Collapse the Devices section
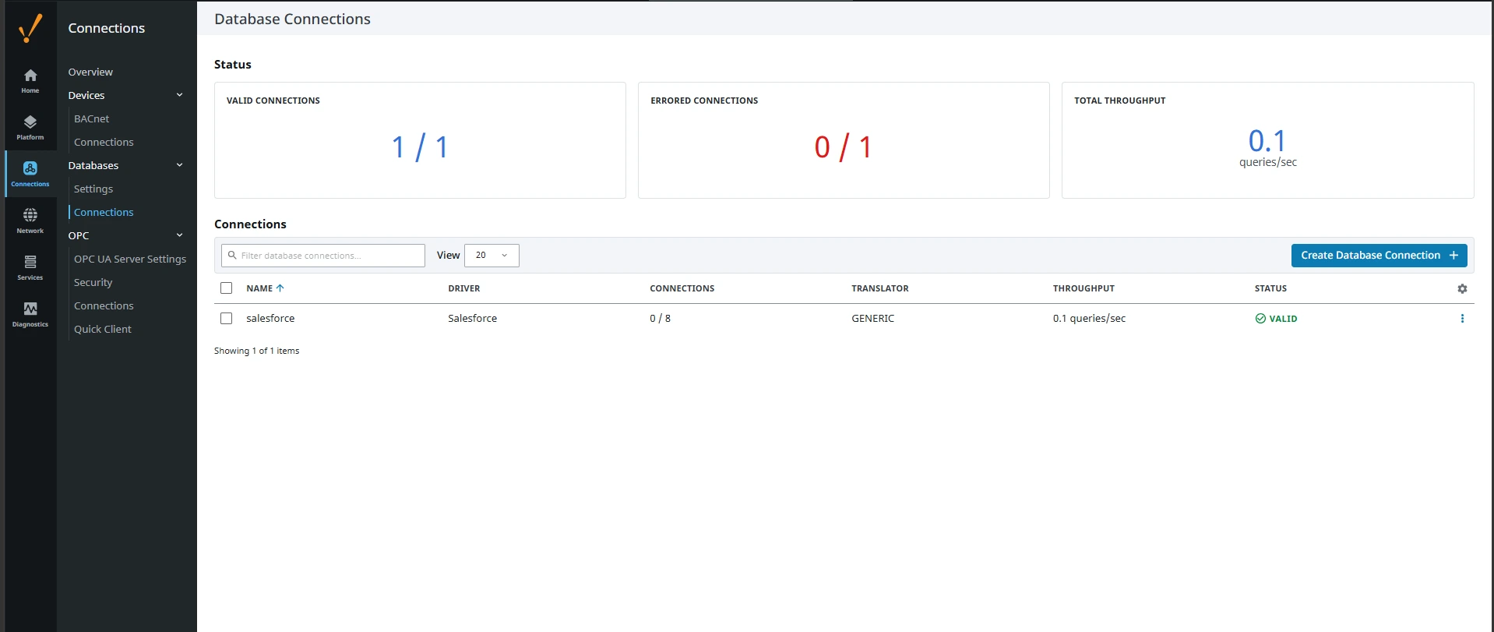Screen dimensions: 1494x632 tap(180, 95)
